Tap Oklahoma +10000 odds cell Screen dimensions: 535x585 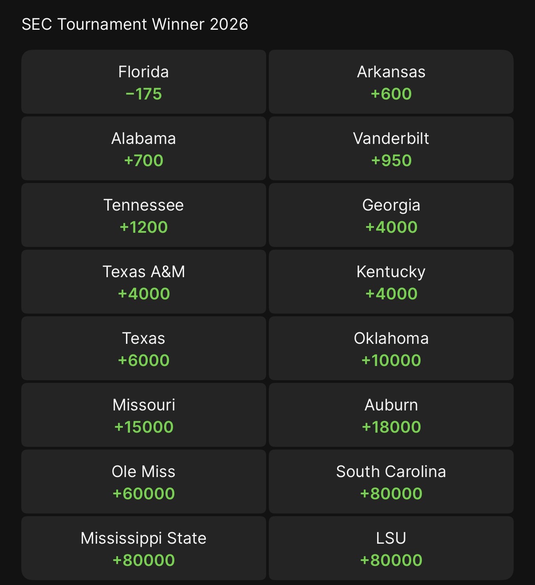391,349
